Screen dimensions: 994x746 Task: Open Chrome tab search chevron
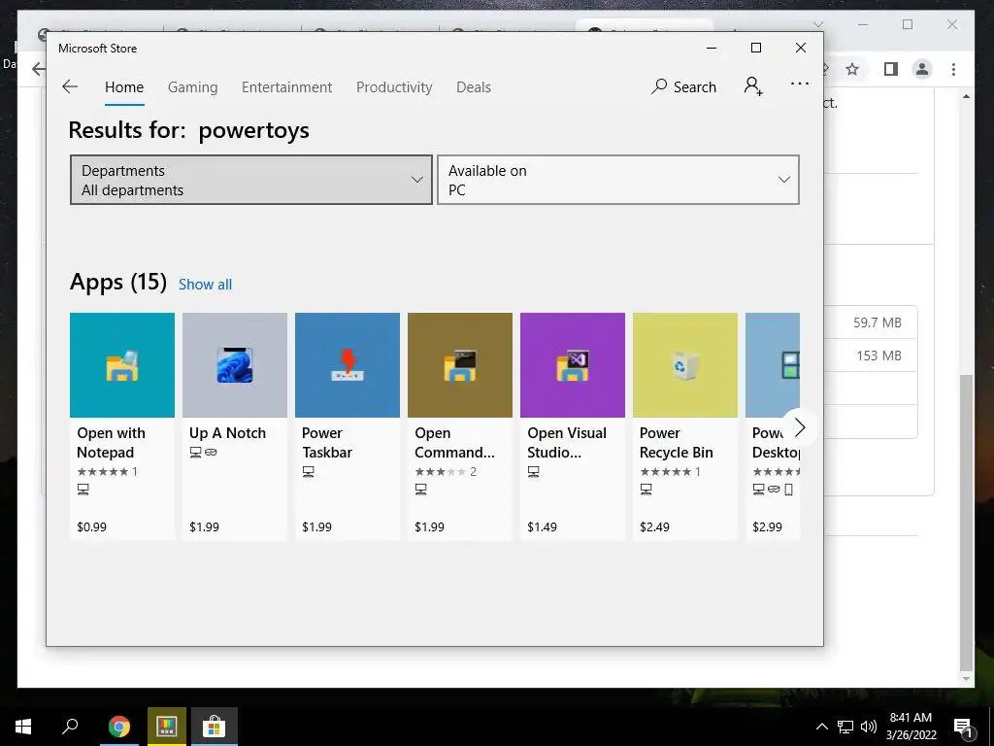[818, 24]
